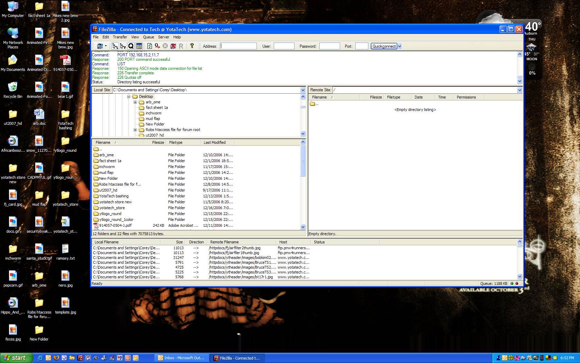580x363 pixels.
Task: Select yotatech store new folder row
Action: (x=197, y=202)
